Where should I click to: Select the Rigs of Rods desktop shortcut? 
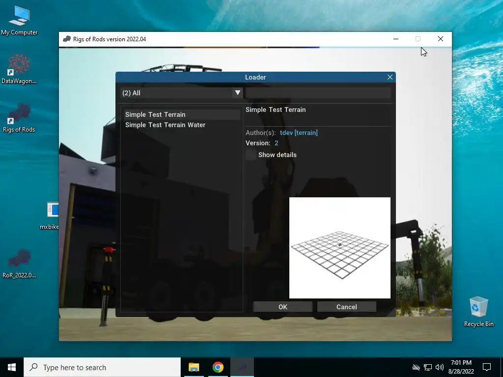(19, 118)
